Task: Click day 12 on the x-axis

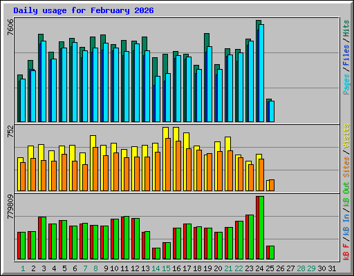Action: click(135, 268)
